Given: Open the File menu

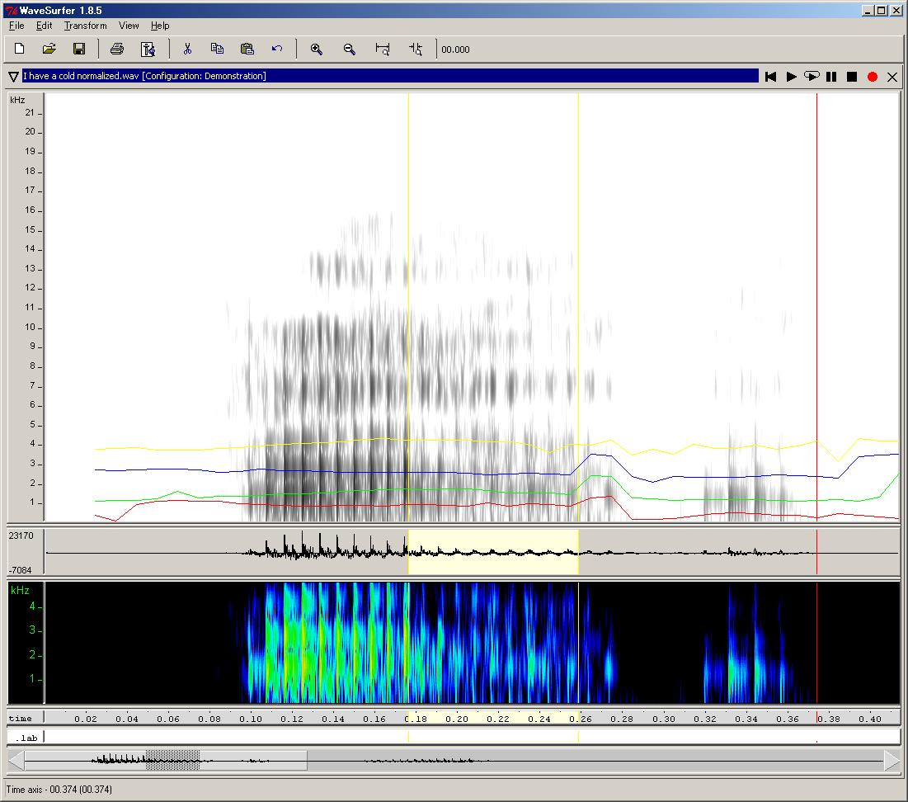Looking at the screenshot, I should point(16,26).
